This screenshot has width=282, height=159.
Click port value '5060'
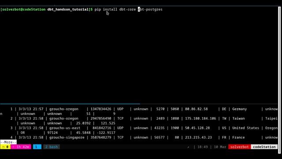click(x=174, y=109)
